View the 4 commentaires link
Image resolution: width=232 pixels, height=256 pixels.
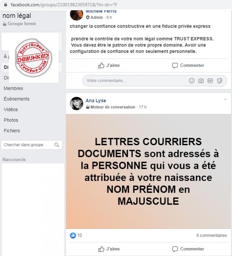(x=212, y=235)
